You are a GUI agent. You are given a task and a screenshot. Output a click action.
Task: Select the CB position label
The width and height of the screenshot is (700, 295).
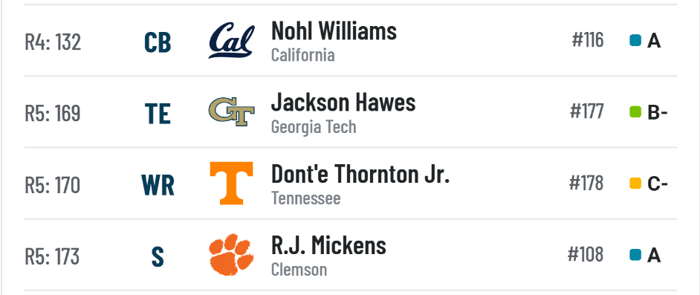(158, 42)
